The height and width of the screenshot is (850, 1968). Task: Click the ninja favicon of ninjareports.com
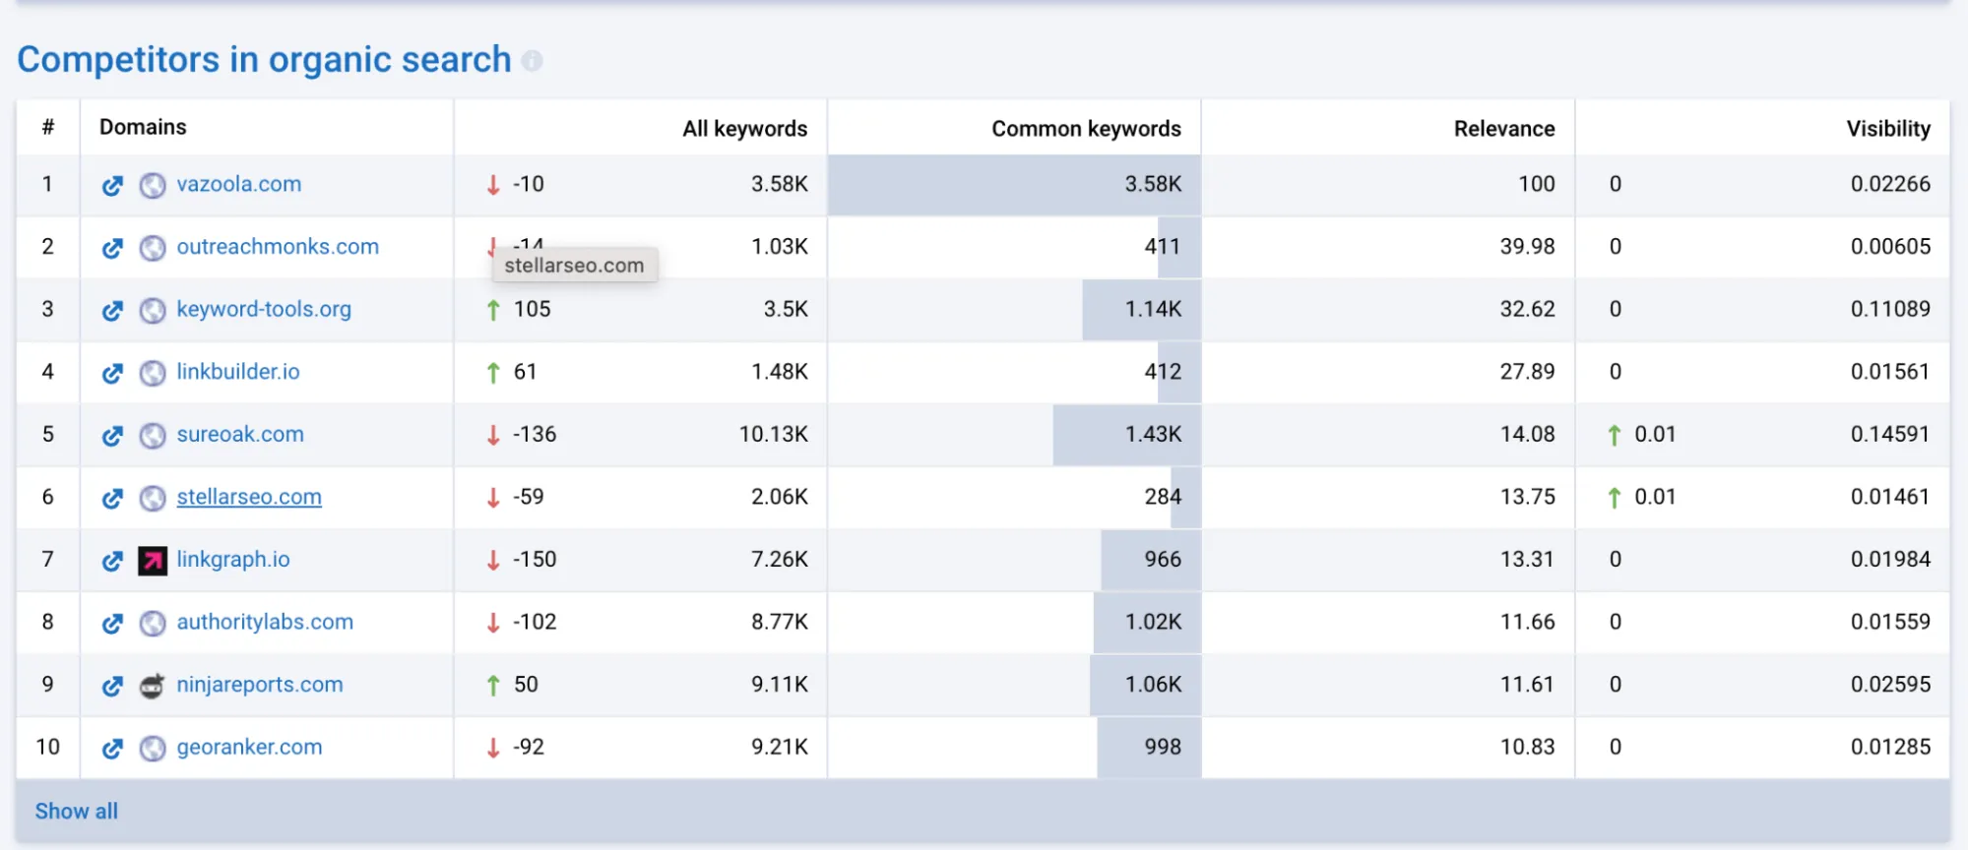(x=153, y=686)
